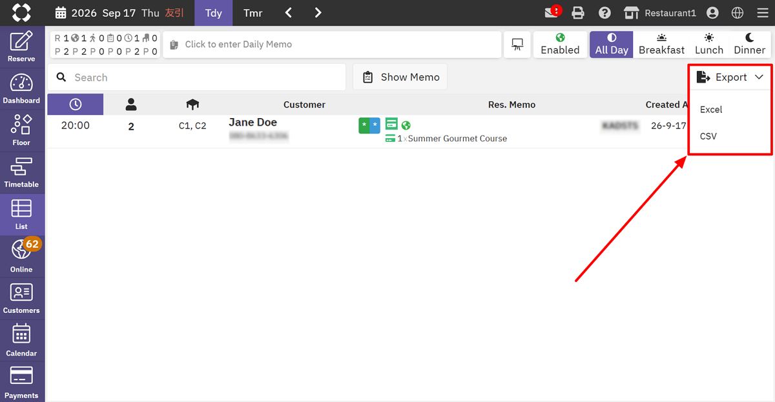Open Payments in the sidebar
This screenshot has height=402, width=775.
21,382
